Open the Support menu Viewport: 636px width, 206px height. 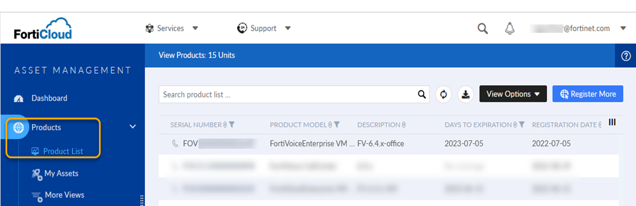263,28
